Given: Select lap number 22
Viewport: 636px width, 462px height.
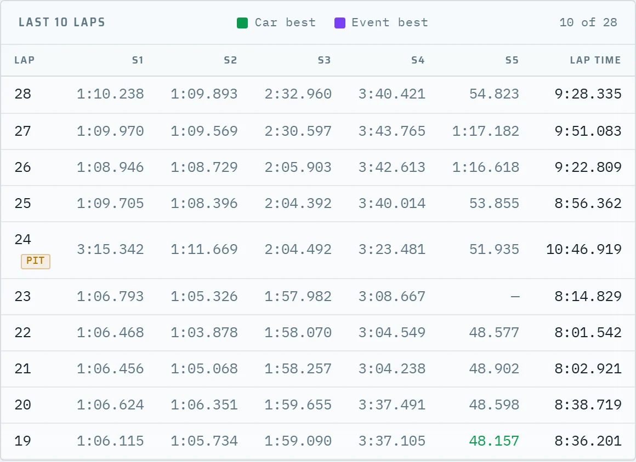Looking at the screenshot, I should tap(22, 333).
